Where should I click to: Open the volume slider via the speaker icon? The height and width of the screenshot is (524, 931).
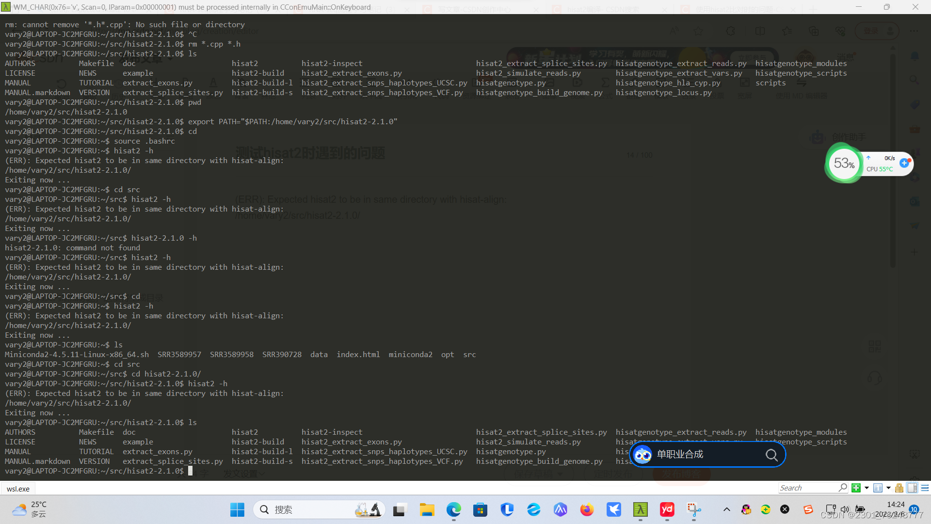pyautogui.click(x=845, y=509)
